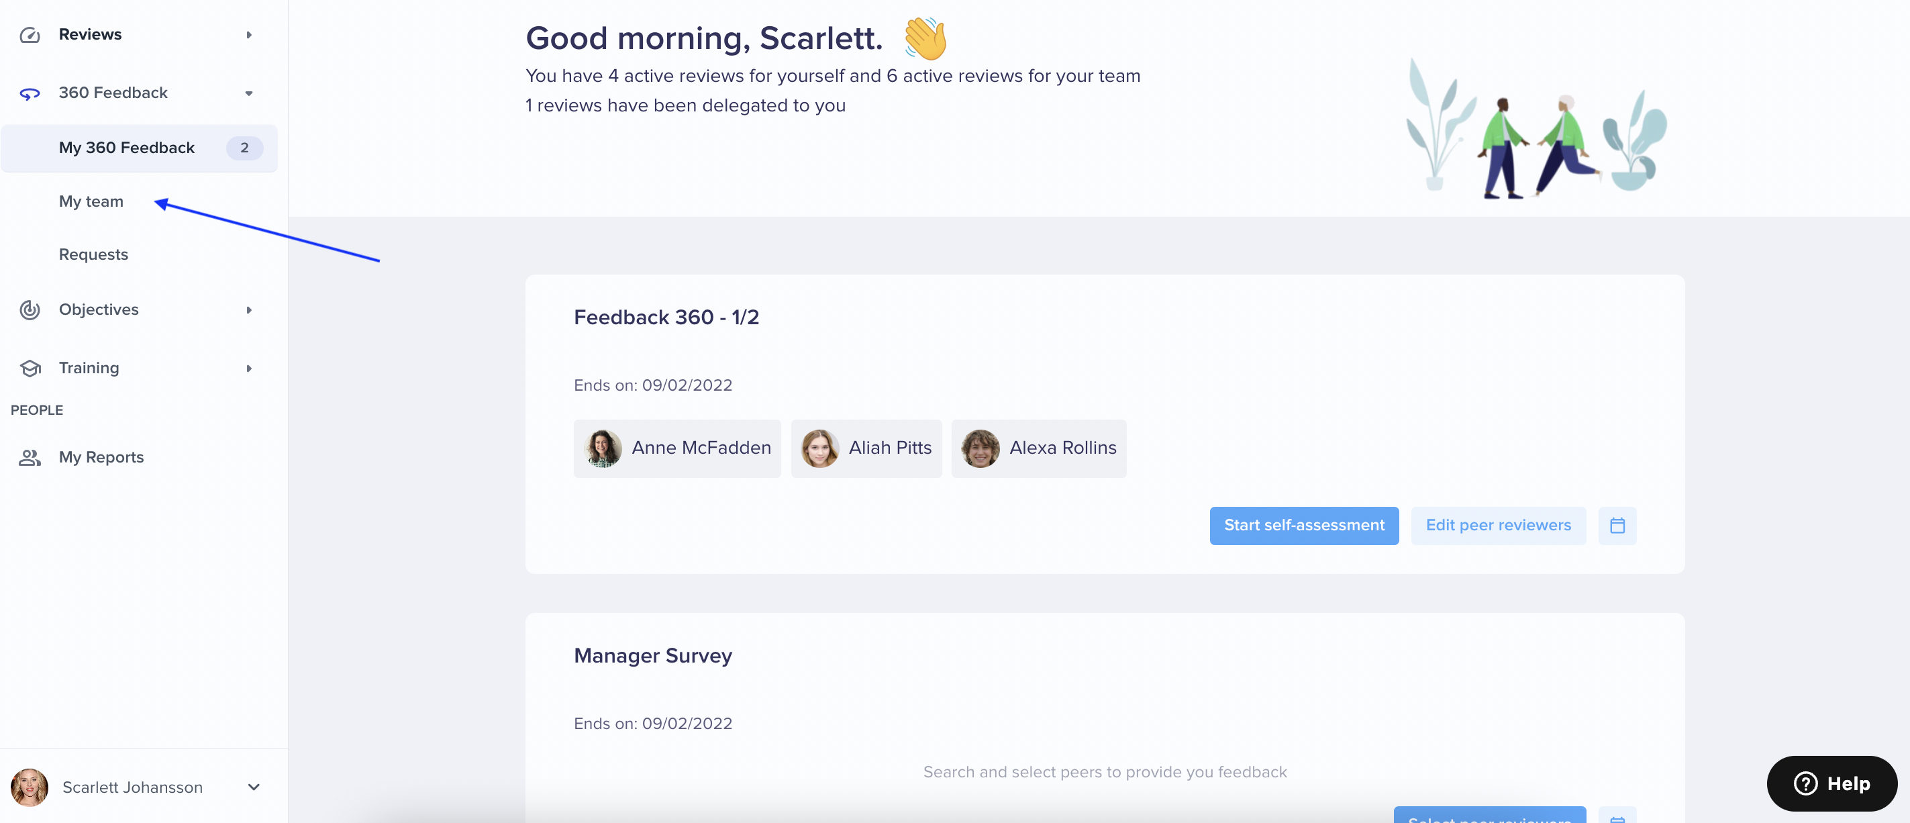Image resolution: width=1910 pixels, height=823 pixels.
Task: Collapse the 360 Feedback menu arrow
Action: [249, 93]
